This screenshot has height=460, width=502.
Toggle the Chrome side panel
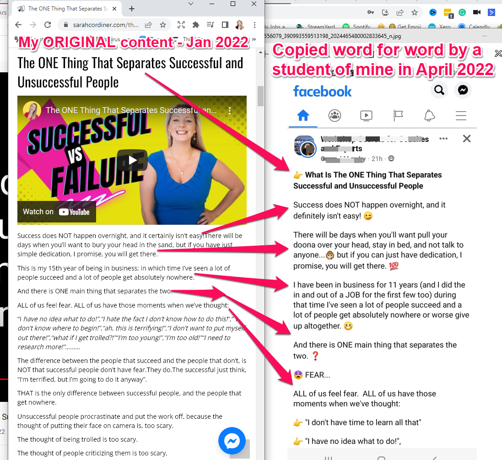pos(225,25)
